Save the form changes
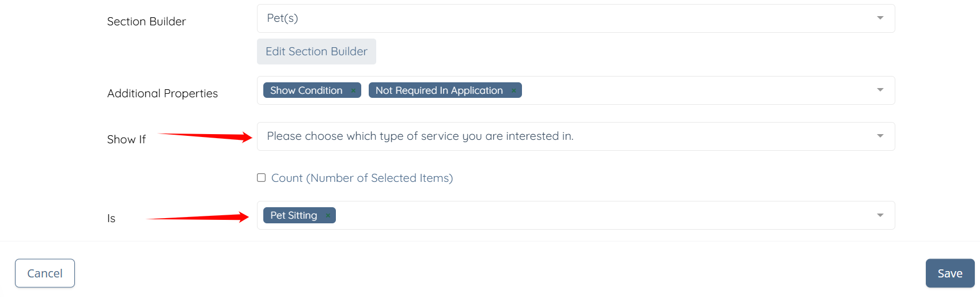This screenshot has height=297, width=980. click(949, 273)
